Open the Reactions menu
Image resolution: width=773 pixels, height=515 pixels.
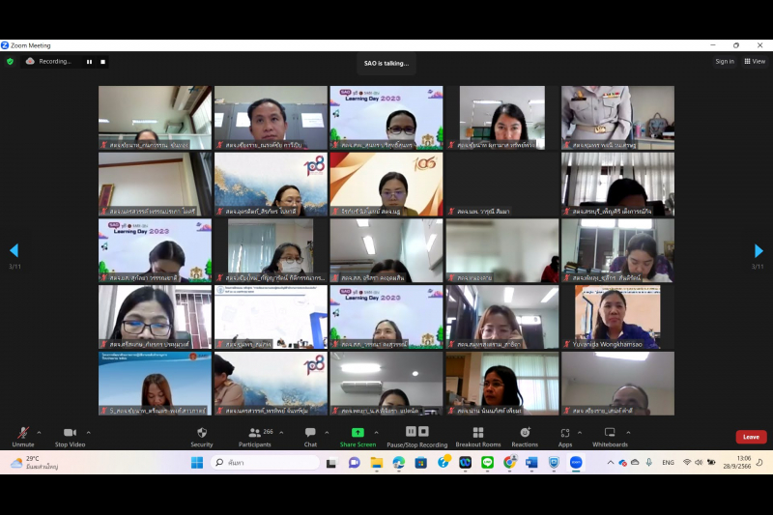click(525, 434)
